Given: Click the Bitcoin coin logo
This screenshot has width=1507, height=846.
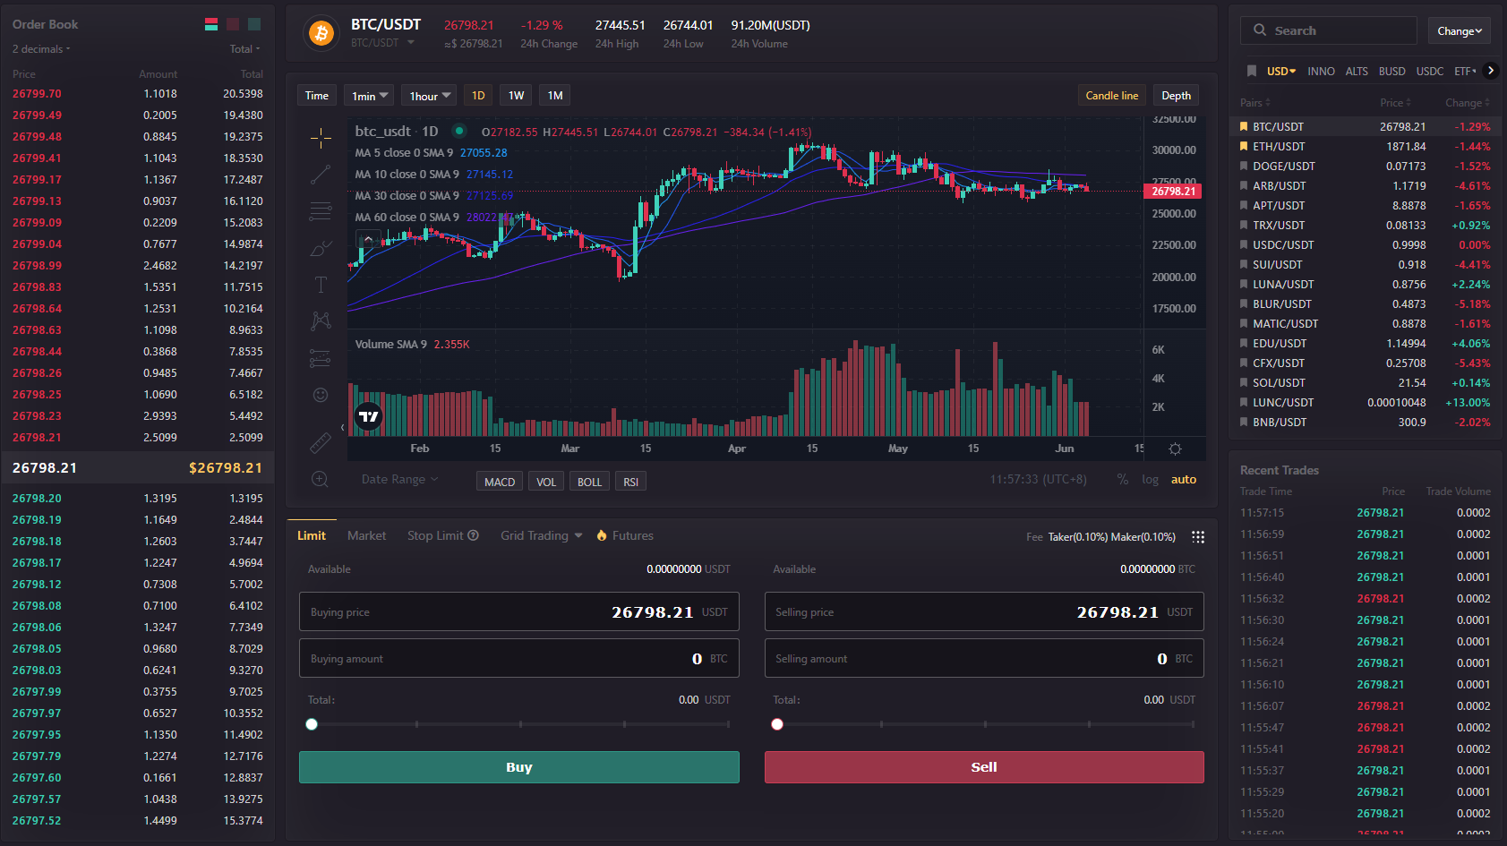Looking at the screenshot, I should point(321,33).
